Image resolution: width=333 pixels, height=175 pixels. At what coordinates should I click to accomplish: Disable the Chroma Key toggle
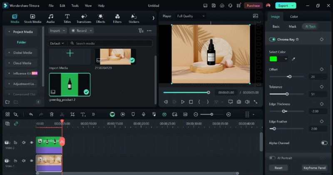(x=273, y=39)
